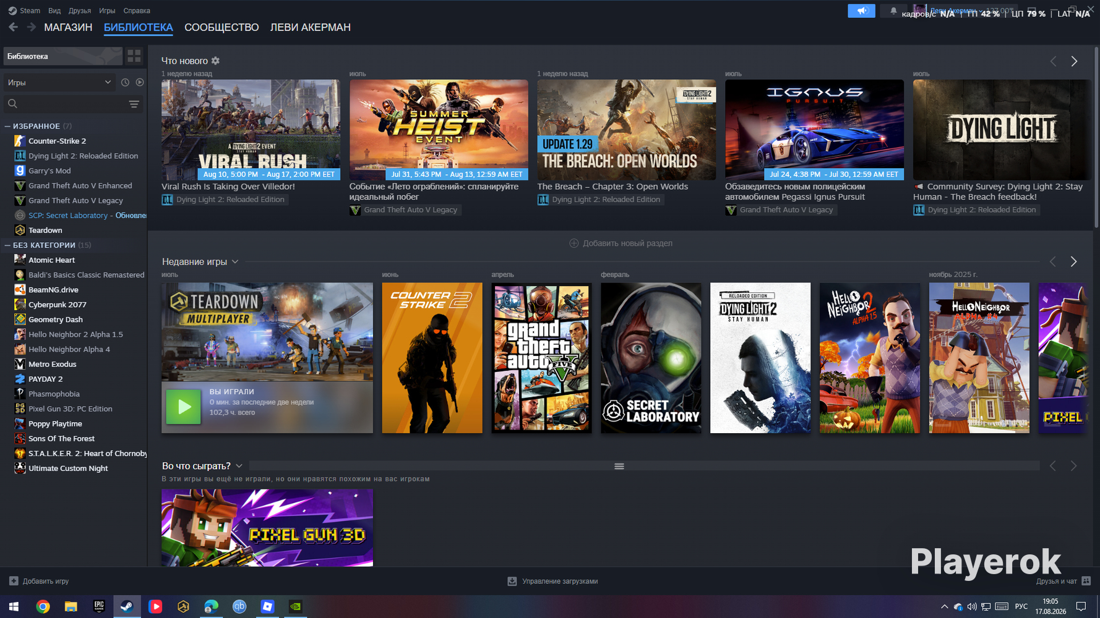1100x618 pixels.
Task: Show next recent games arrow
Action: 1073,261
